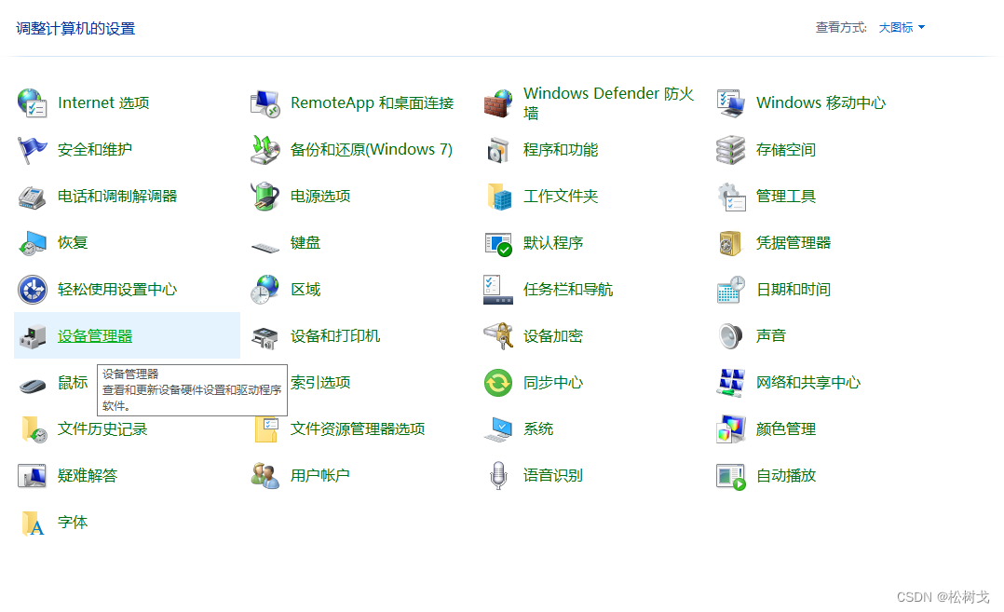The height and width of the screenshot is (612, 1004).
Task: Open the 设备加密 keys icon
Action: (498, 336)
